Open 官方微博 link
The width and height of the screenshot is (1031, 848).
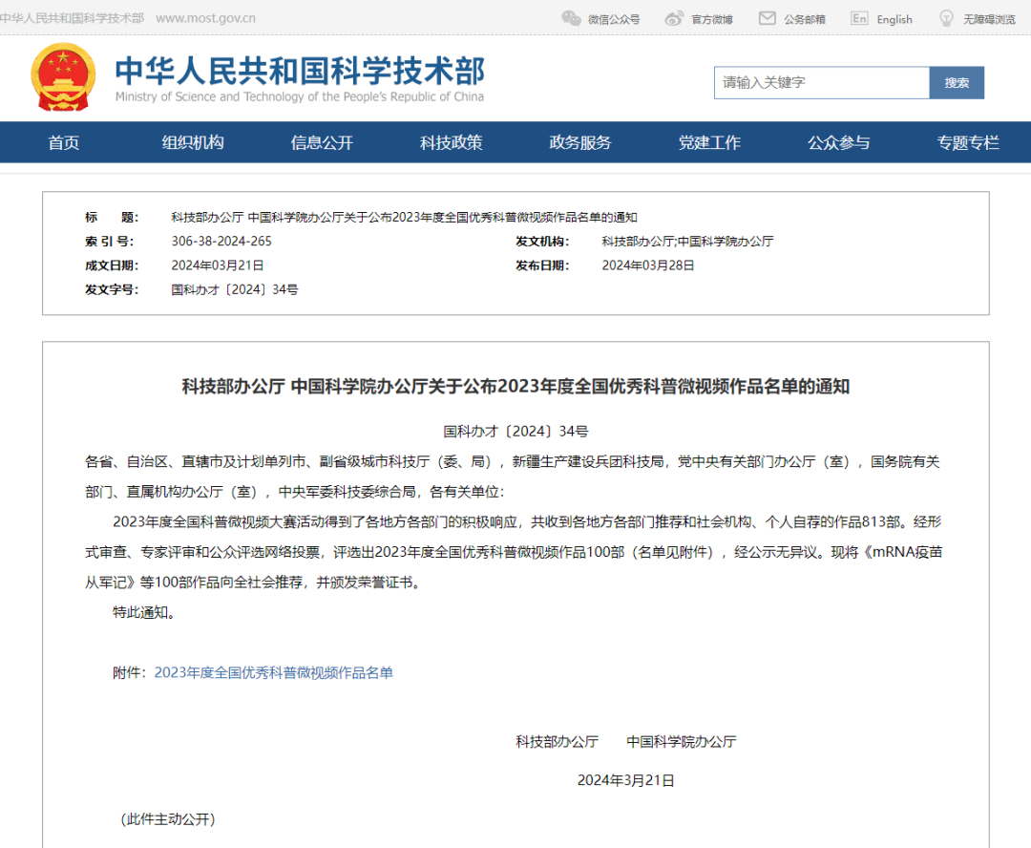(711, 20)
